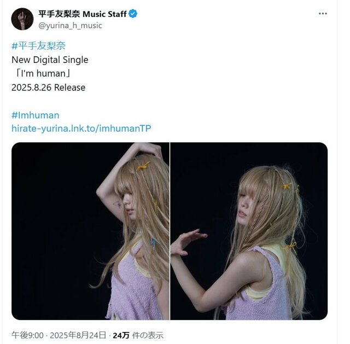Open the 平手友梨奈 display name profile
Screen dimensions: 350x344
point(59,14)
